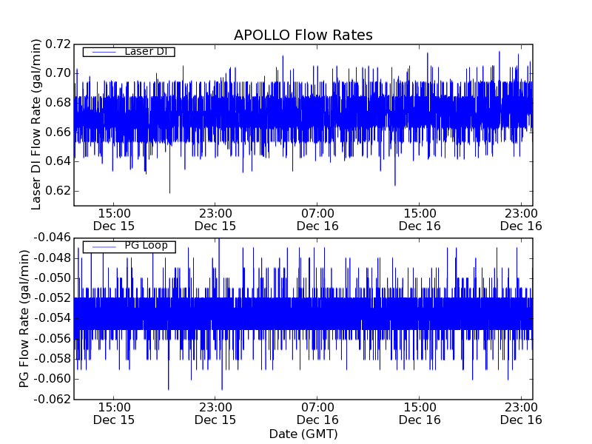Select the 0.64 y-axis tick value
This screenshot has width=592, height=444.
tap(58, 161)
